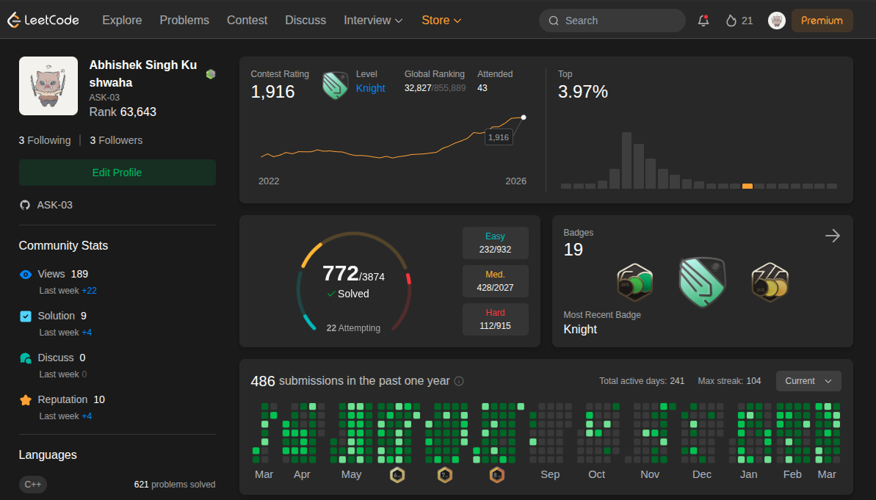Image resolution: width=876 pixels, height=500 pixels.
Task: Click the GitHub icon beside ASK-03
Action: [26, 205]
